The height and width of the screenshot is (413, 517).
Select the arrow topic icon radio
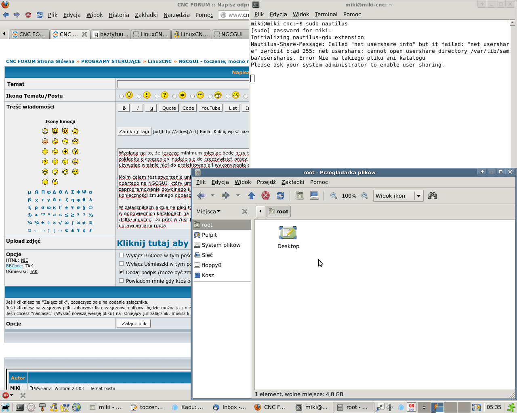(174, 96)
